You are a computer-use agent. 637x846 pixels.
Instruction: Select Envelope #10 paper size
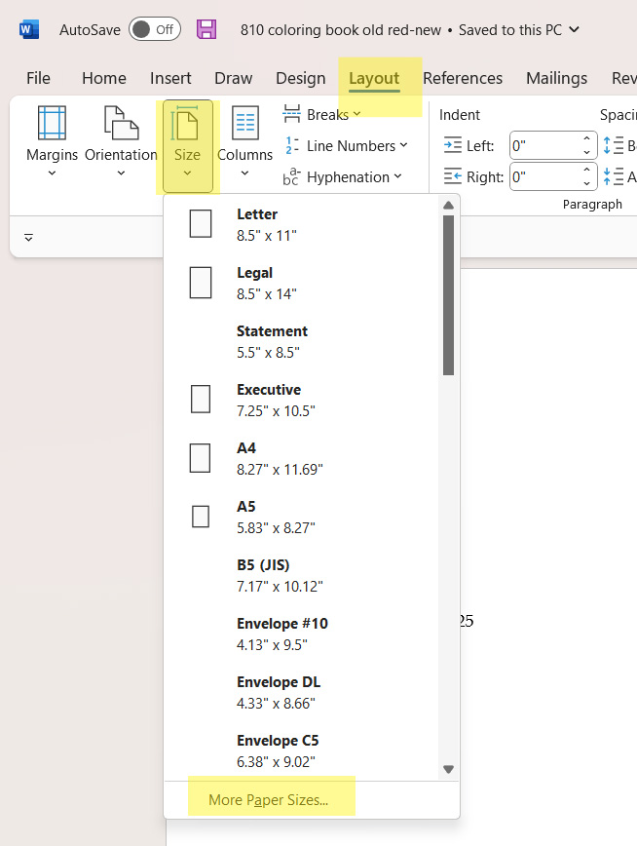point(282,634)
